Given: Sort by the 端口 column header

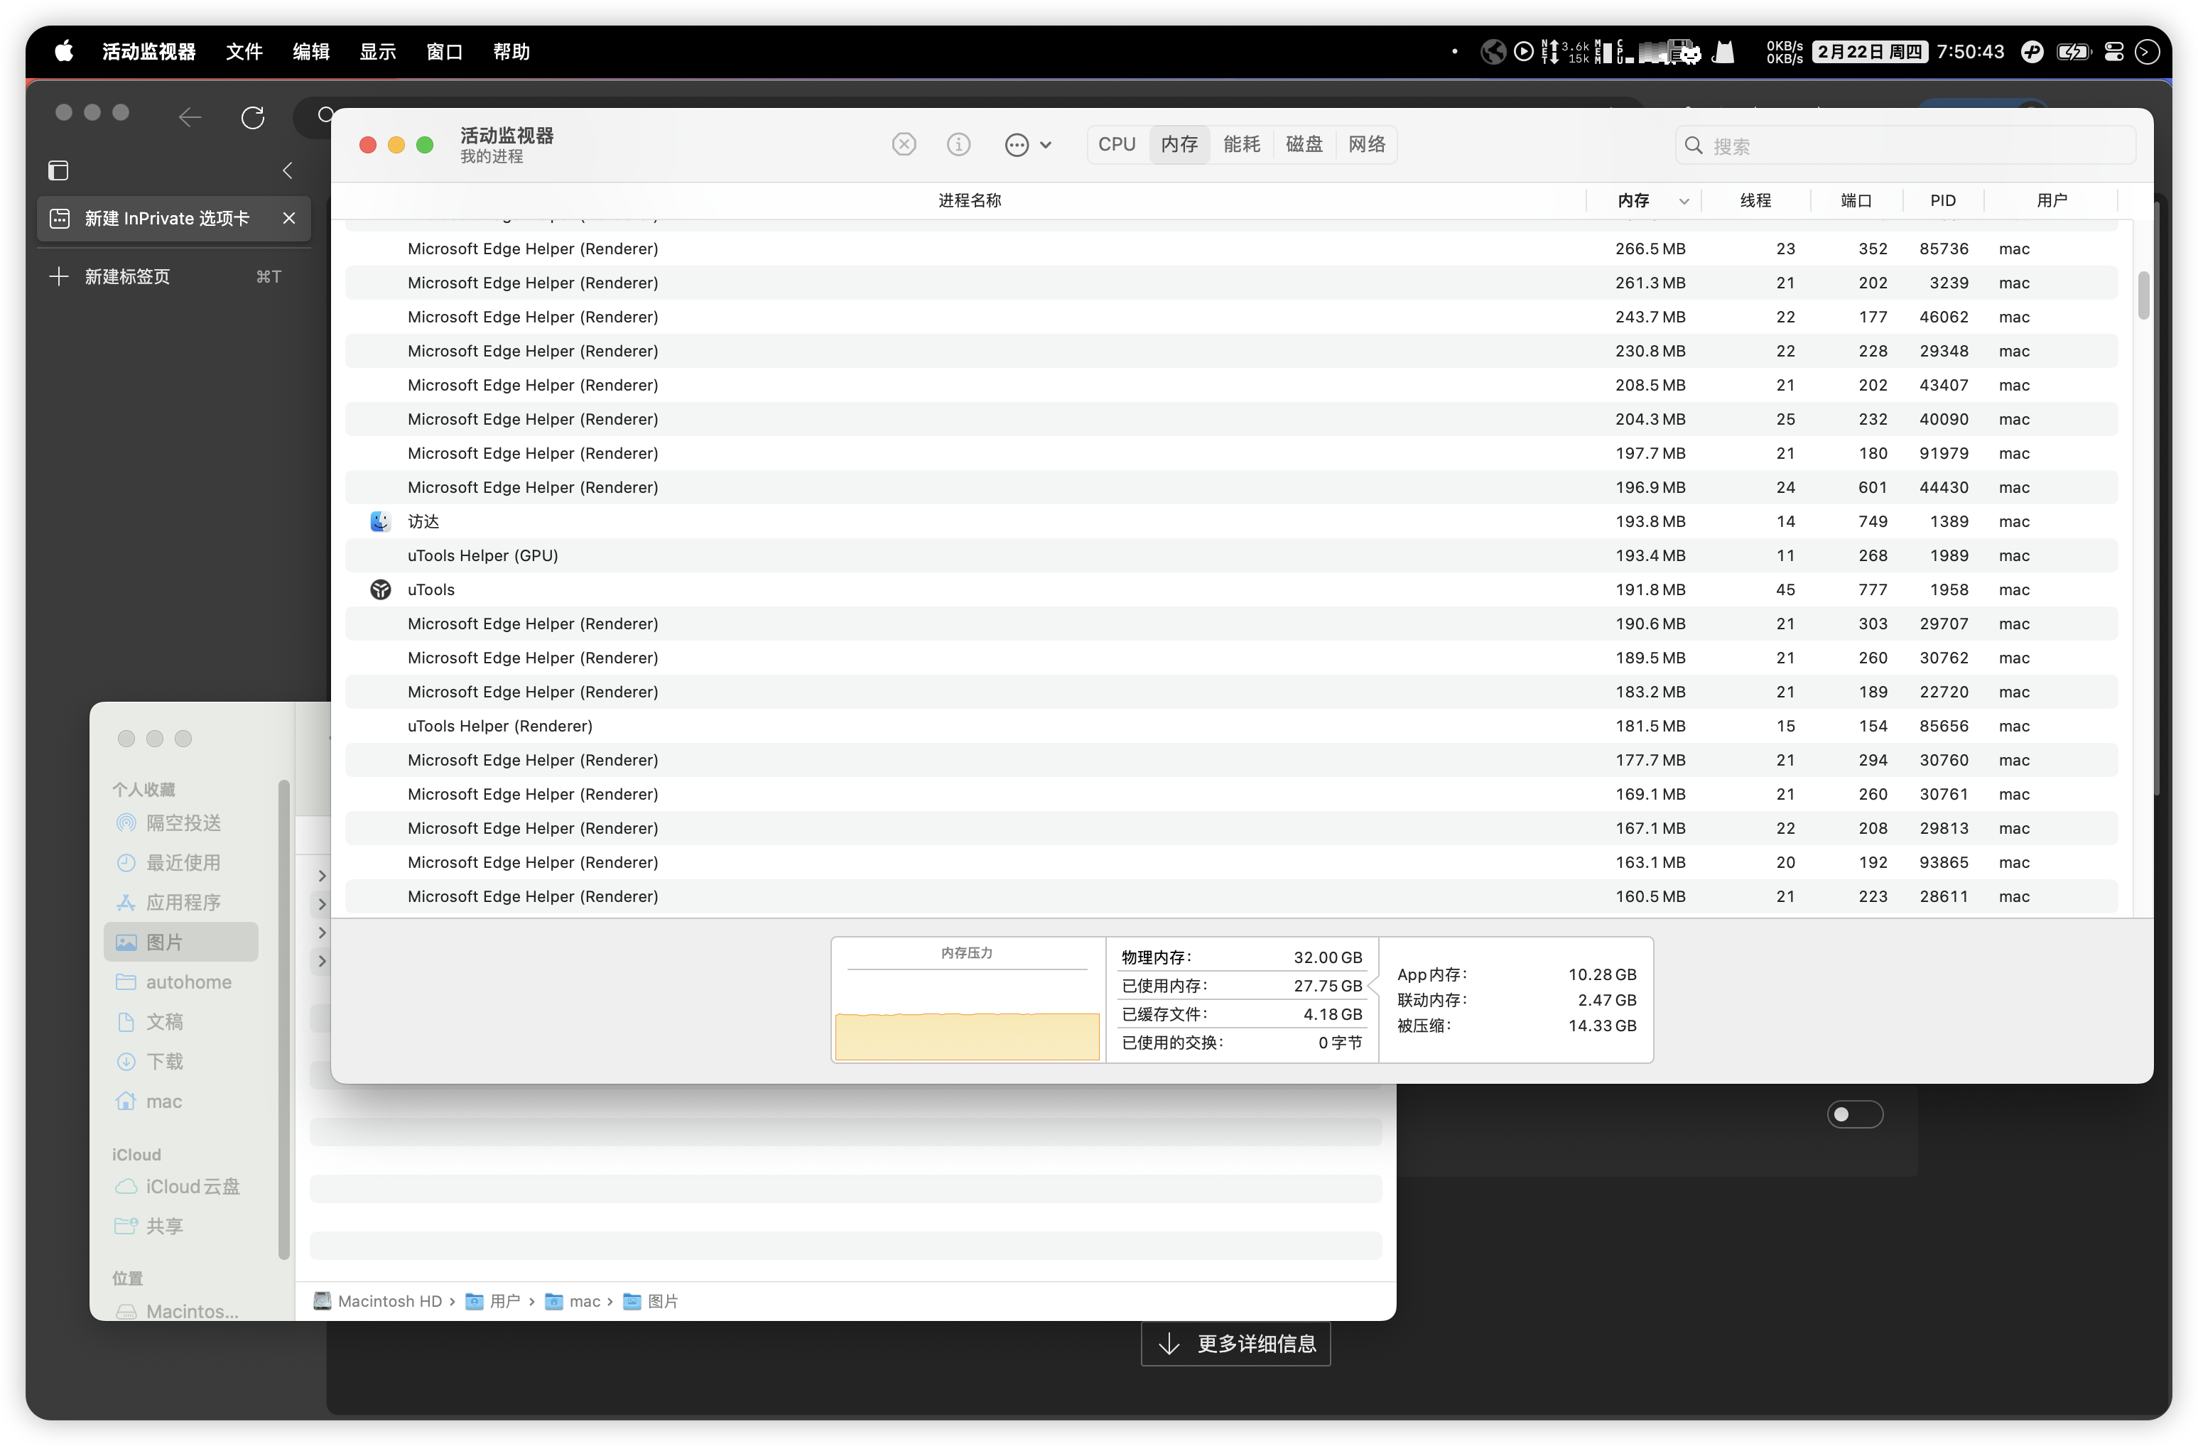Looking at the screenshot, I should coord(1856,200).
